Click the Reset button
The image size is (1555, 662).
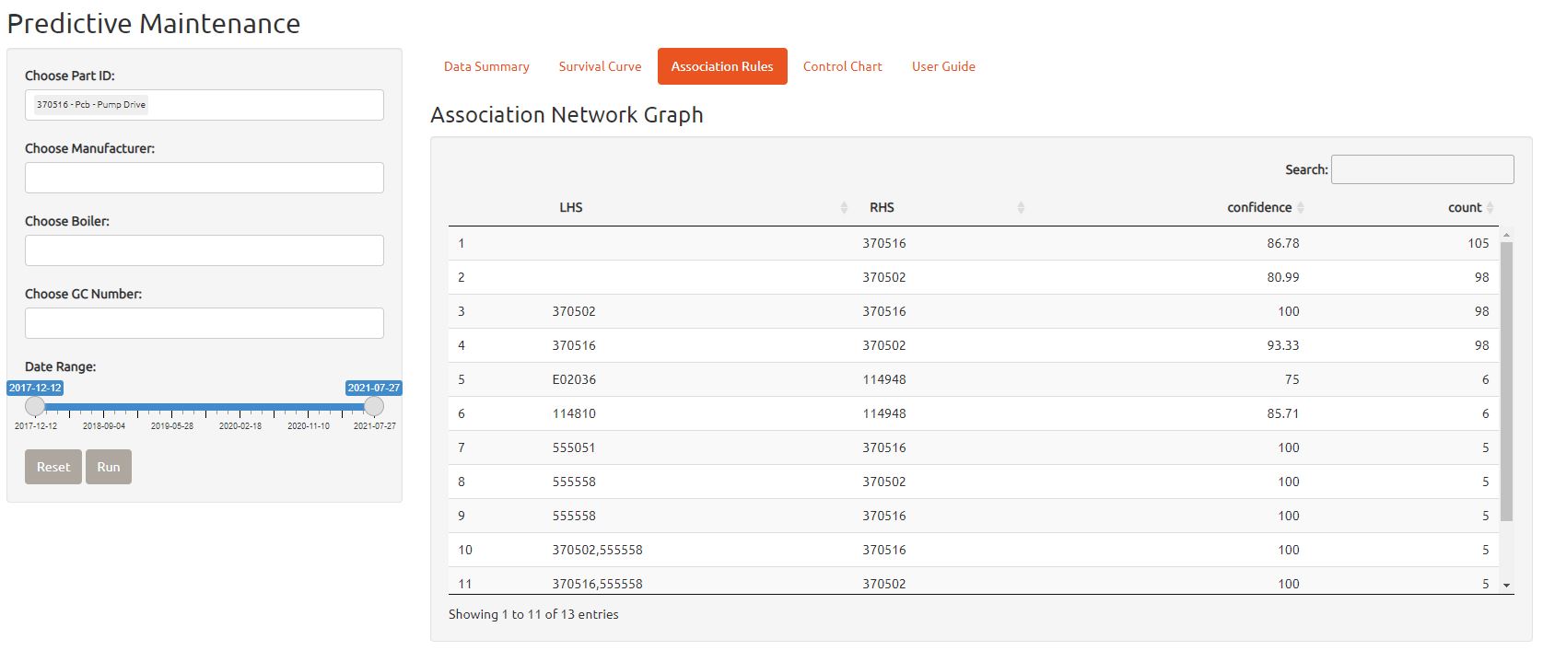53,467
